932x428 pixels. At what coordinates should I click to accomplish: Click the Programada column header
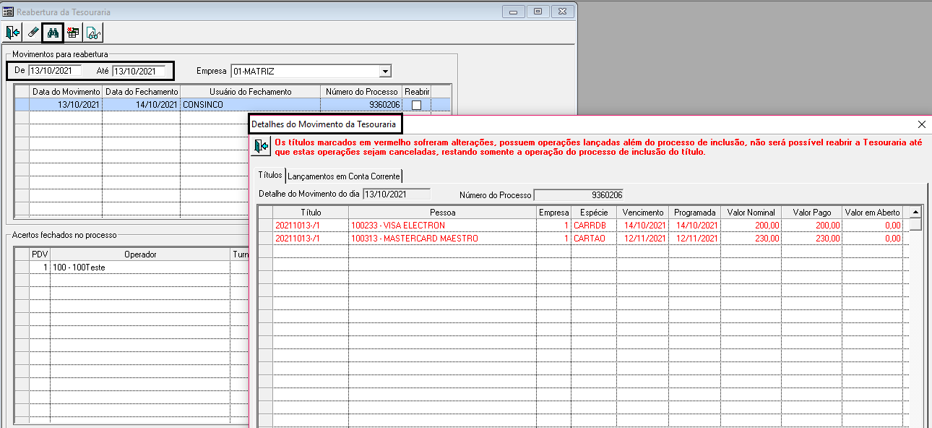click(x=695, y=213)
